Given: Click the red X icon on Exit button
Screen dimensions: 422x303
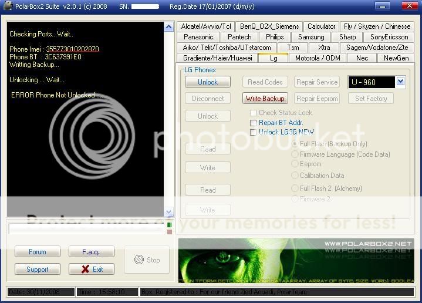Looking at the screenshot, I should [85, 269].
